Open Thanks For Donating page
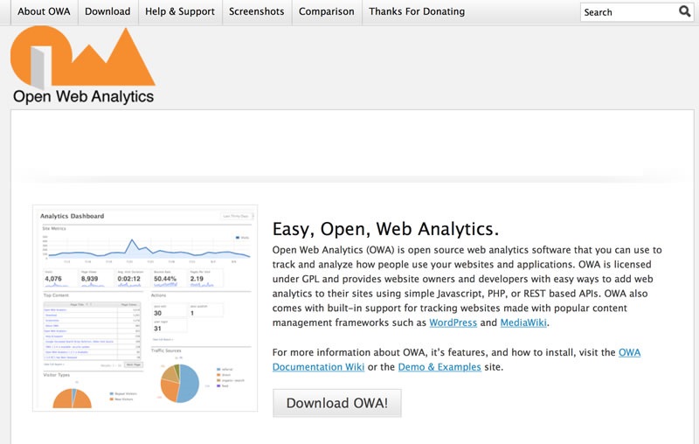Viewport: 699px width, 444px height. (417, 11)
